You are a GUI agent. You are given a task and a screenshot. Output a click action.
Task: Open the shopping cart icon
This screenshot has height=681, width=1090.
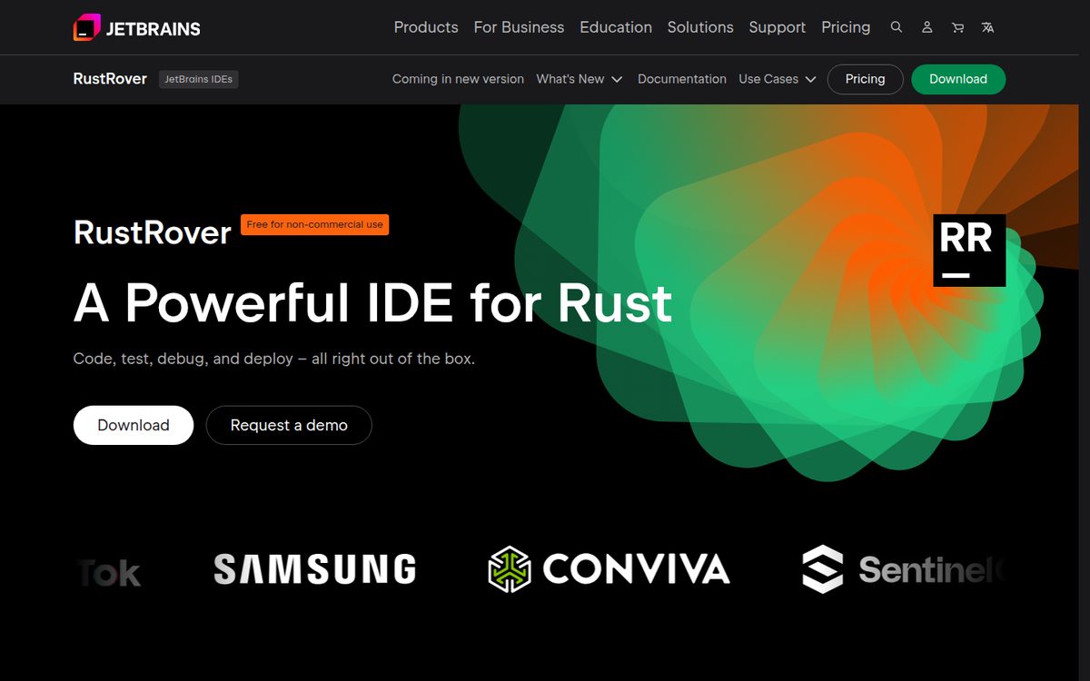point(957,27)
